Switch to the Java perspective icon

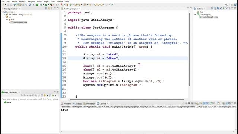pos(235,5)
